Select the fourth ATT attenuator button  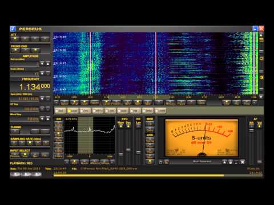(x=45, y=39)
